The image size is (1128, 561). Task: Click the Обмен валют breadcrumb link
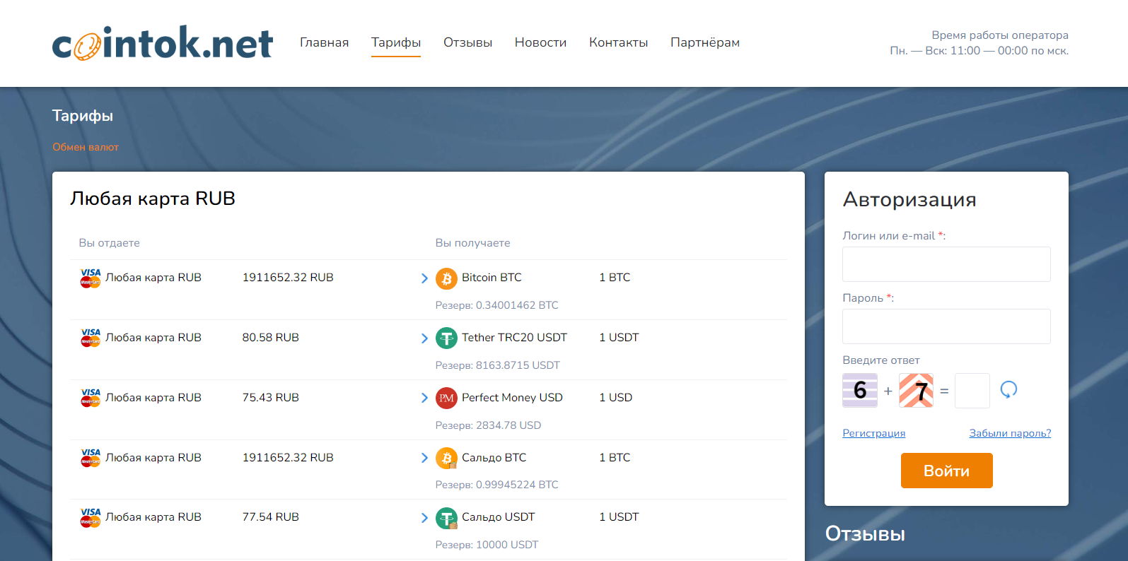pyautogui.click(x=86, y=147)
